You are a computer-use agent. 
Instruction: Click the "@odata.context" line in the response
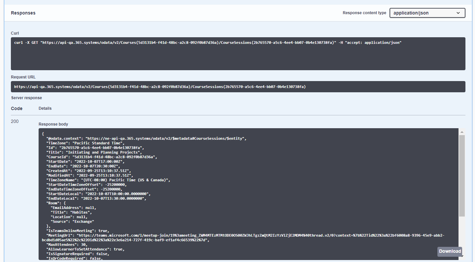pos(146,138)
